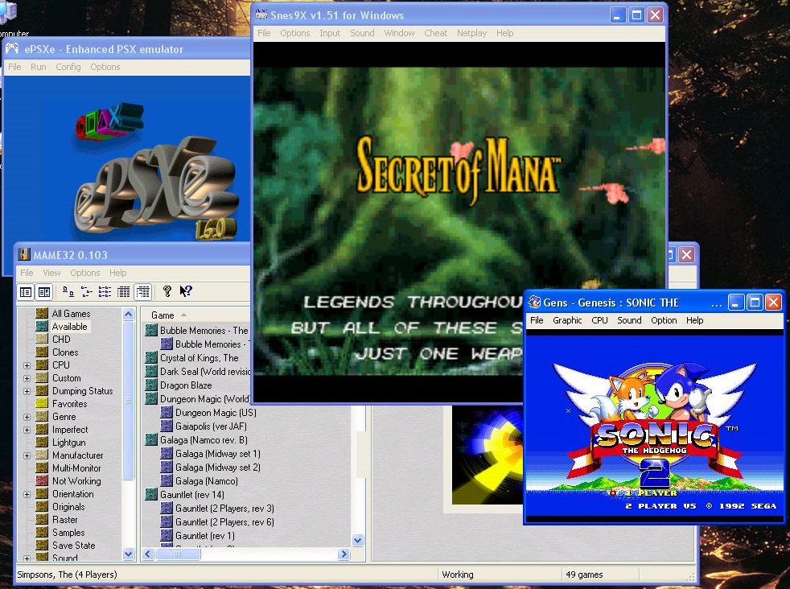
Task: Select the details view toolbar icon
Action: point(124,292)
